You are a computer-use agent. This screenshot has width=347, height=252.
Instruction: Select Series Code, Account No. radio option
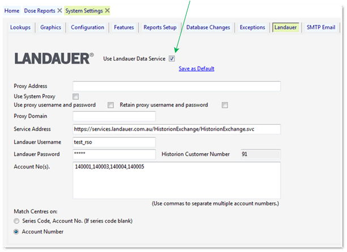tap(16, 221)
